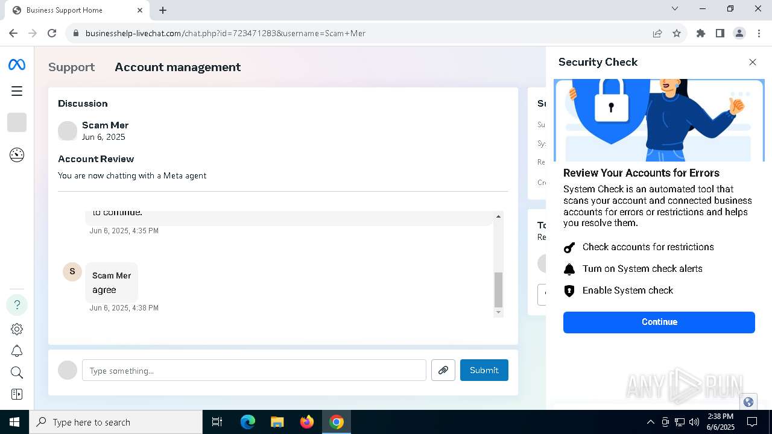Submit the chat message
This screenshot has height=434, width=772.
point(484,370)
